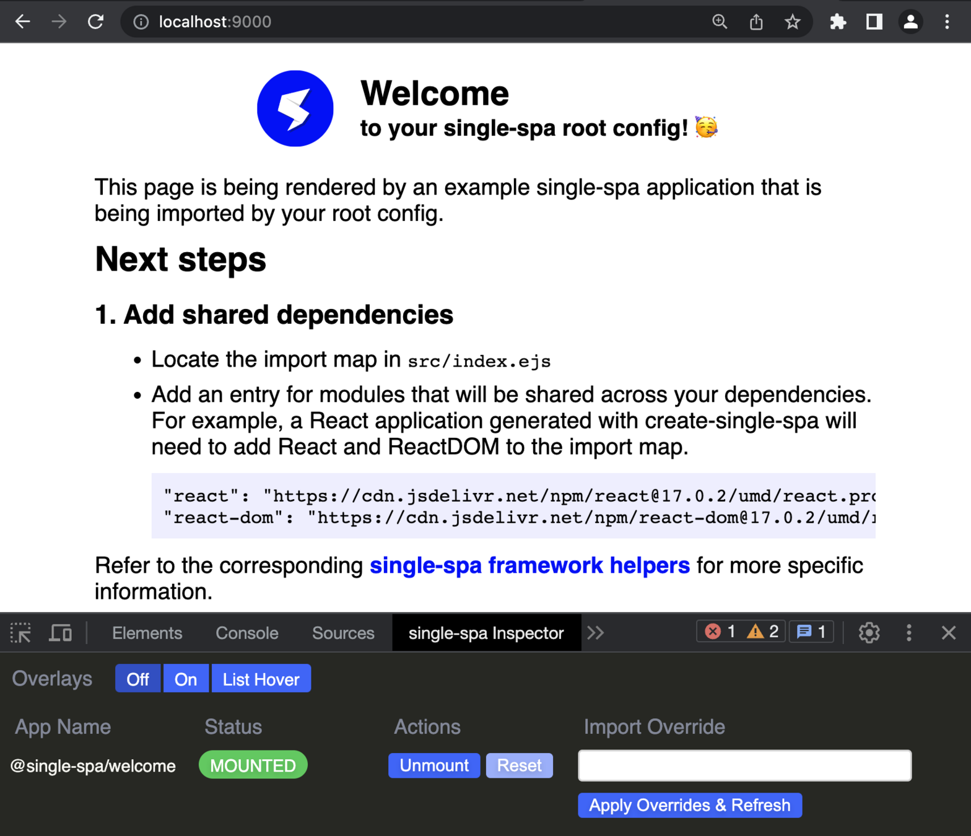Image resolution: width=971 pixels, height=836 pixels.
Task: Click the share page icon
Action: pyautogui.click(x=756, y=22)
